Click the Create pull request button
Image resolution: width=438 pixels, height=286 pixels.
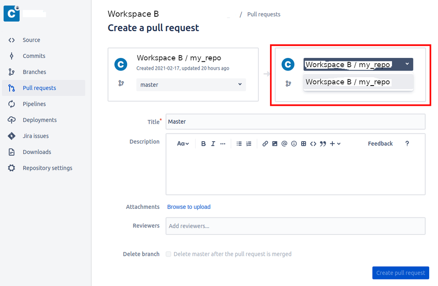pyautogui.click(x=401, y=273)
